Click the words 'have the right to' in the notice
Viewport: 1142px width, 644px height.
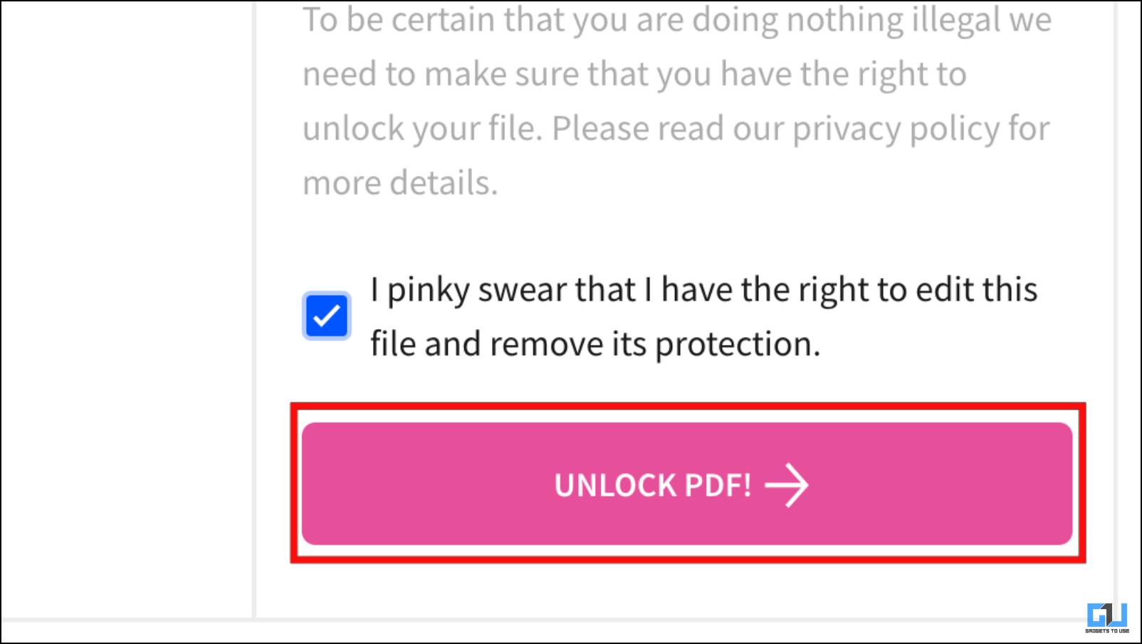(843, 74)
